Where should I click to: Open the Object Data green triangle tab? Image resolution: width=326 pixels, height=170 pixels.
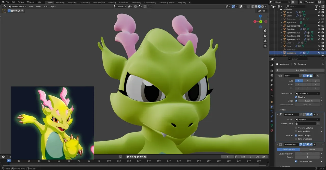(272, 126)
